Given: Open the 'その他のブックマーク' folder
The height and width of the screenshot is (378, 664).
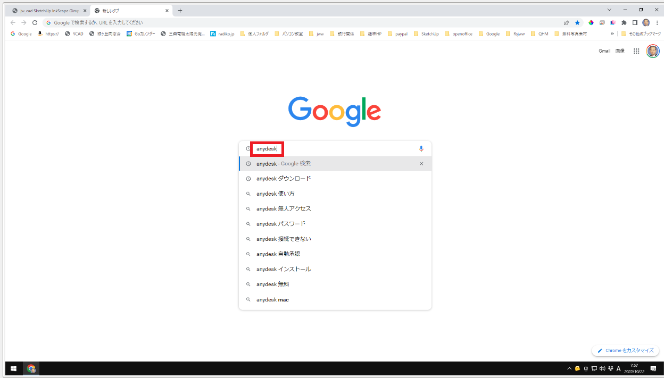Looking at the screenshot, I should pyautogui.click(x=641, y=33).
